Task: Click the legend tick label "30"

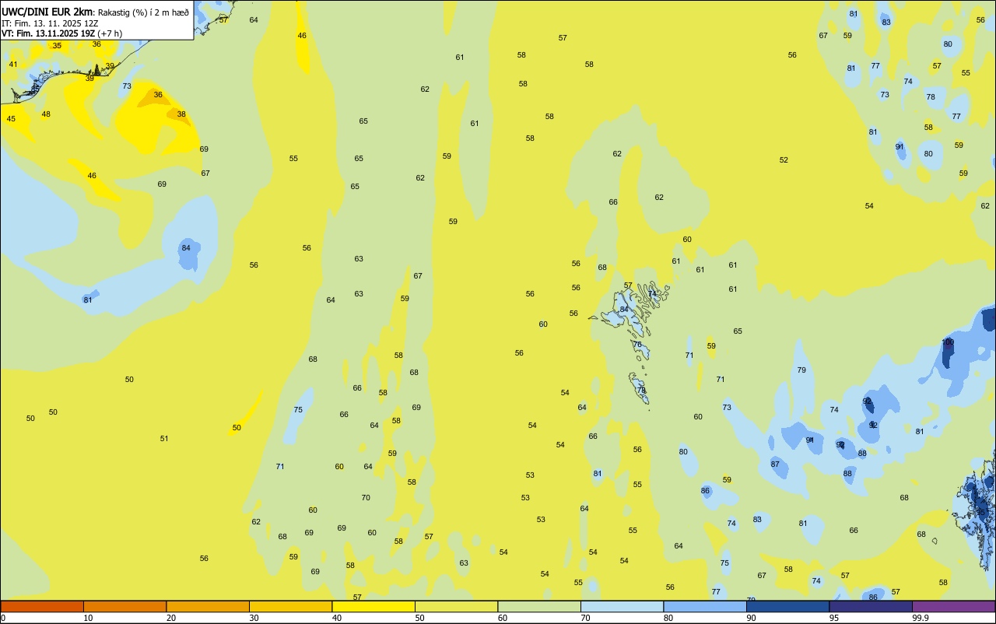Action: click(x=254, y=618)
